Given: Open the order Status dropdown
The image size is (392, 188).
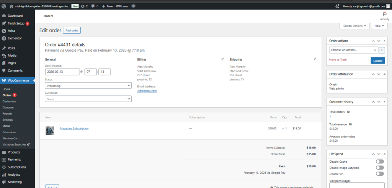Looking at the screenshot, I should (x=88, y=86).
